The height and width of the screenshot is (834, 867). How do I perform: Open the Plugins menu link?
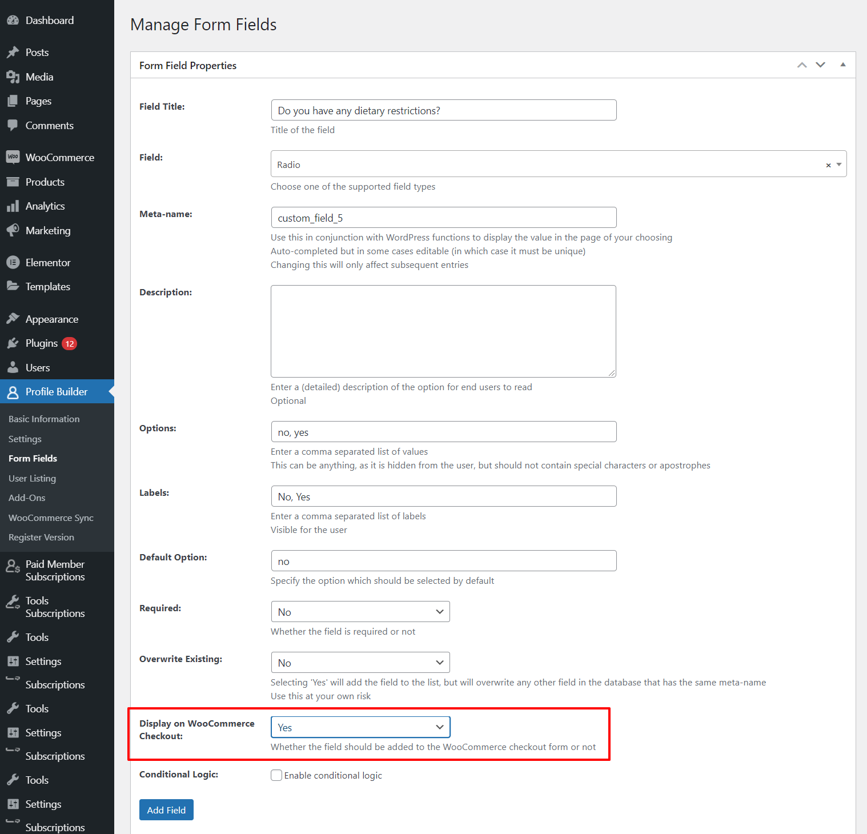click(42, 343)
